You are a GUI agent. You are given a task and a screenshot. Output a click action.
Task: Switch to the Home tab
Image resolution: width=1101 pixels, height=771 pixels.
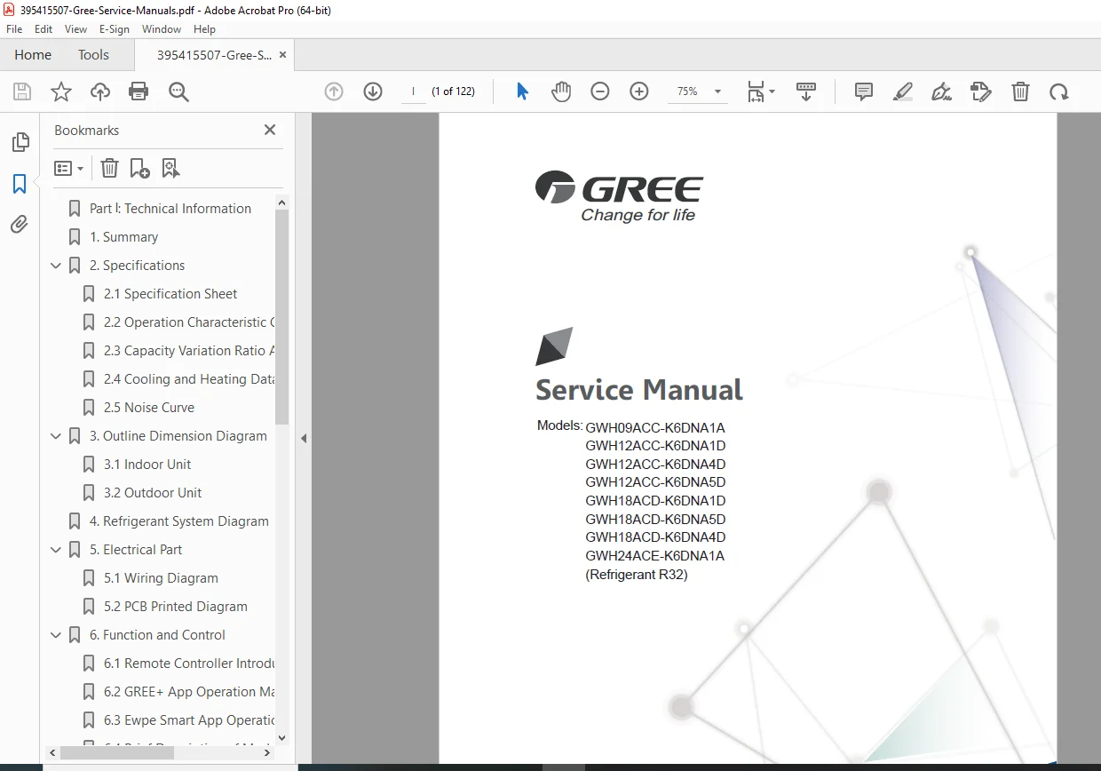point(33,55)
